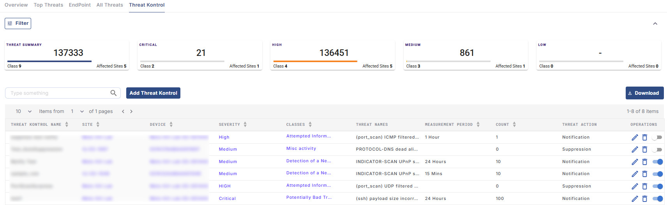Edit the Critical severity row with pencil icon

pyautogui.click(x=635, y=199)
